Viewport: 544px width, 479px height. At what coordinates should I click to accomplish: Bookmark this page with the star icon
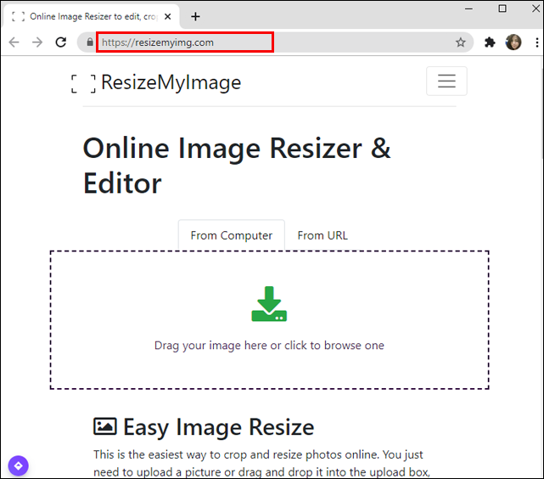460,42
